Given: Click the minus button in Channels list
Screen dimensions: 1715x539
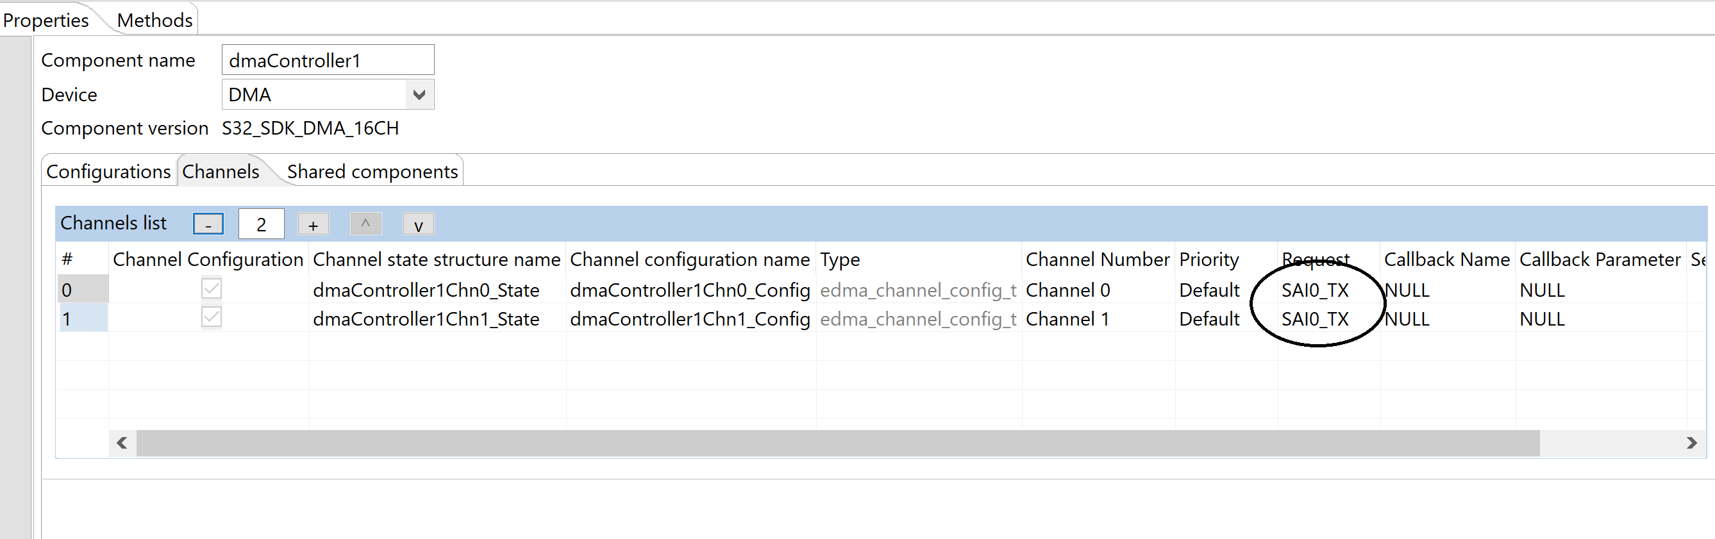Looking at the screenshot, I should 208,224.
